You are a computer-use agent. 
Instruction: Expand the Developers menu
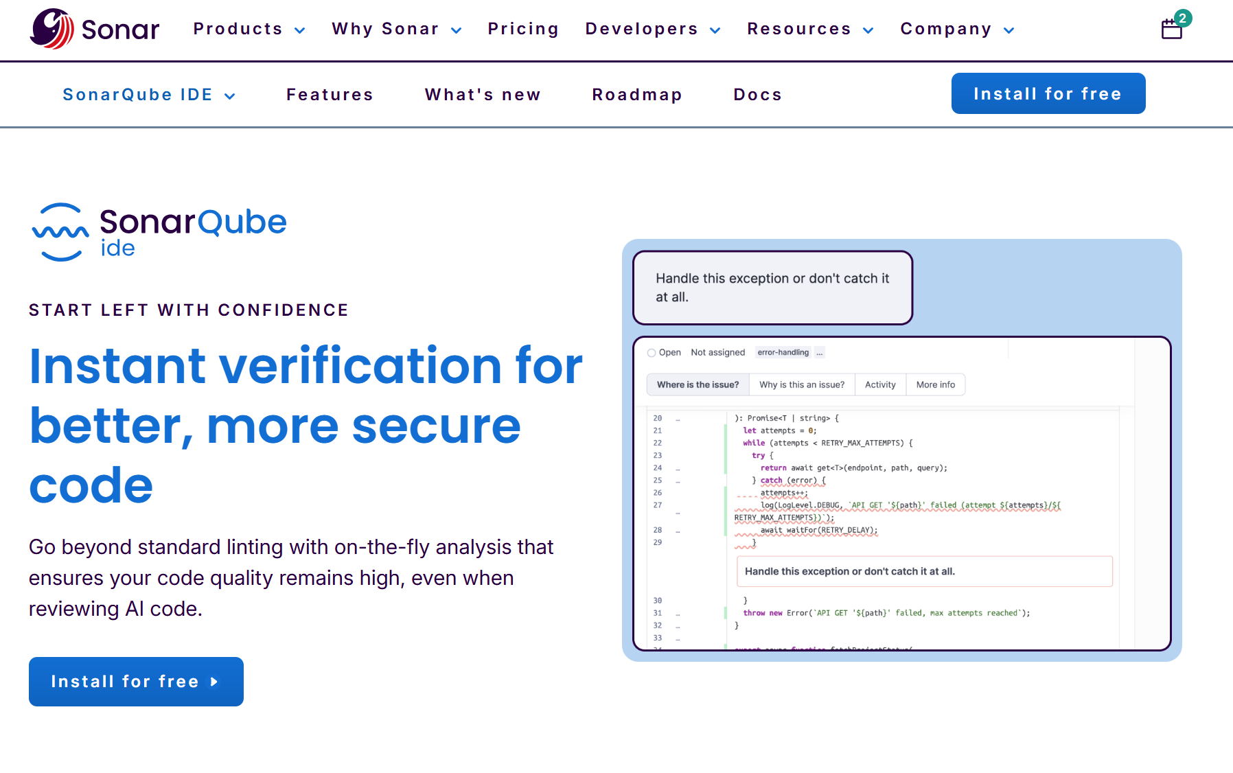(653, 29)
